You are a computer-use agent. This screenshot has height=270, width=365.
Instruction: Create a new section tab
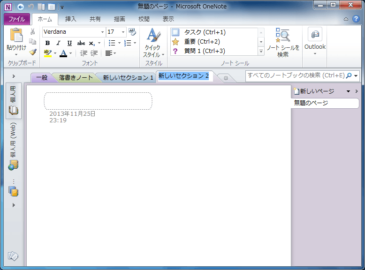(226, 78)
